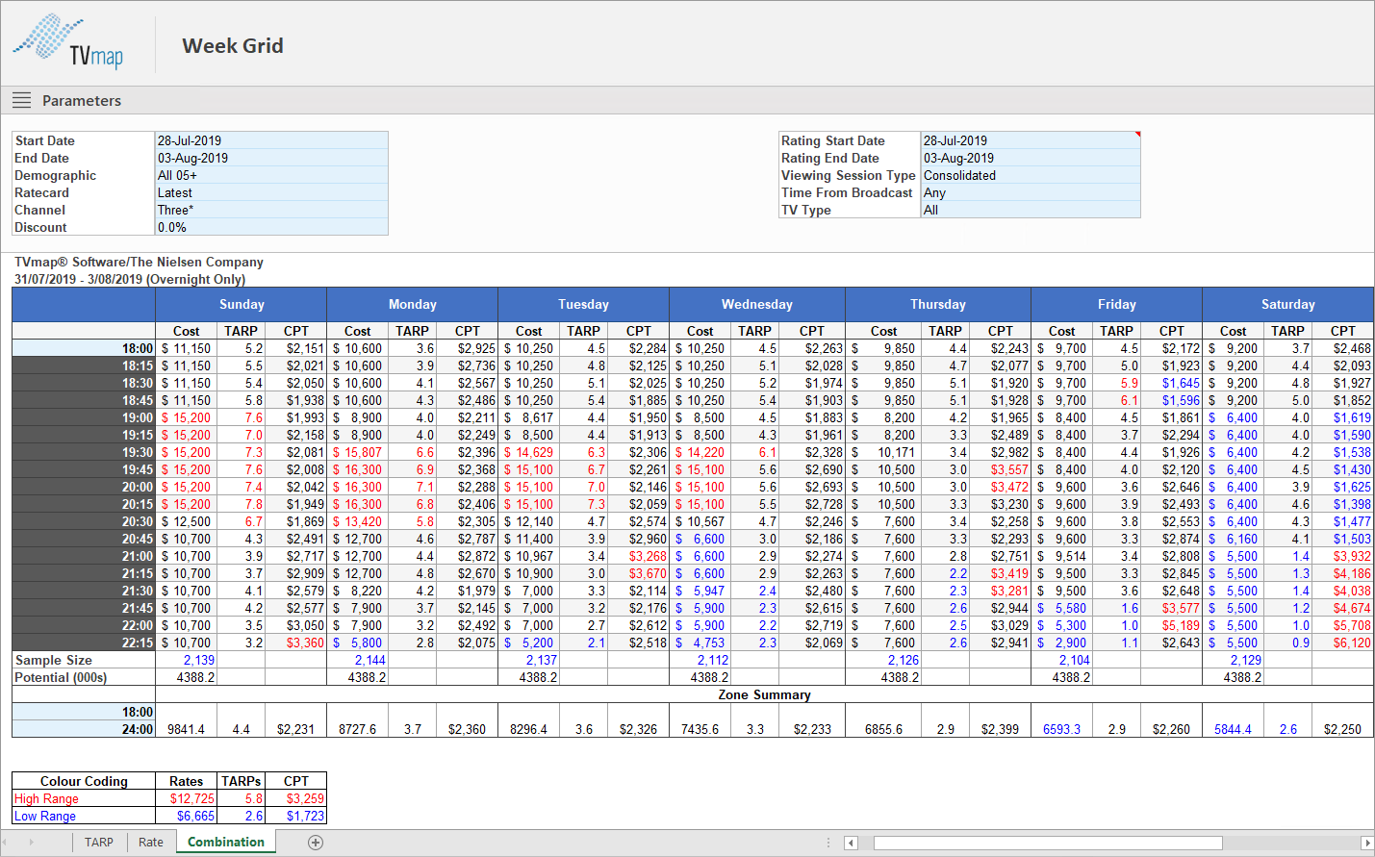Click the red comment indicator on Rating Start Date
This screenshot has width=1375, height=857.
click(1137, 135)
